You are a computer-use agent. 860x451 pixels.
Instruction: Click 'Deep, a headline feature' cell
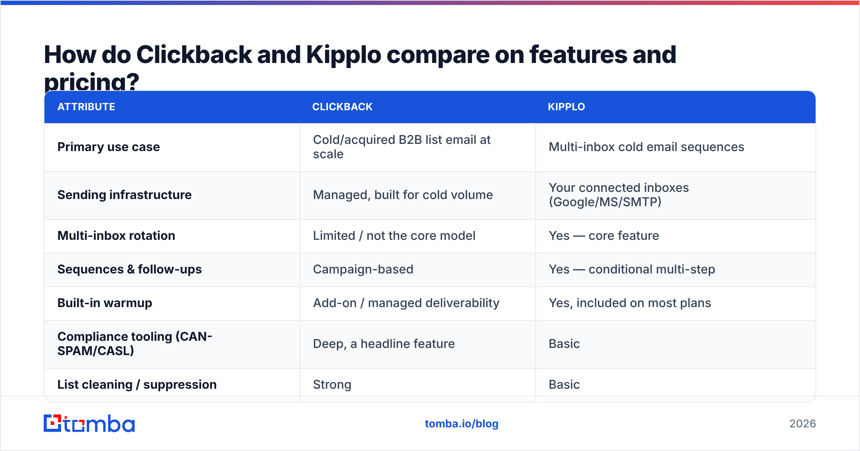[x=384, y=344]
